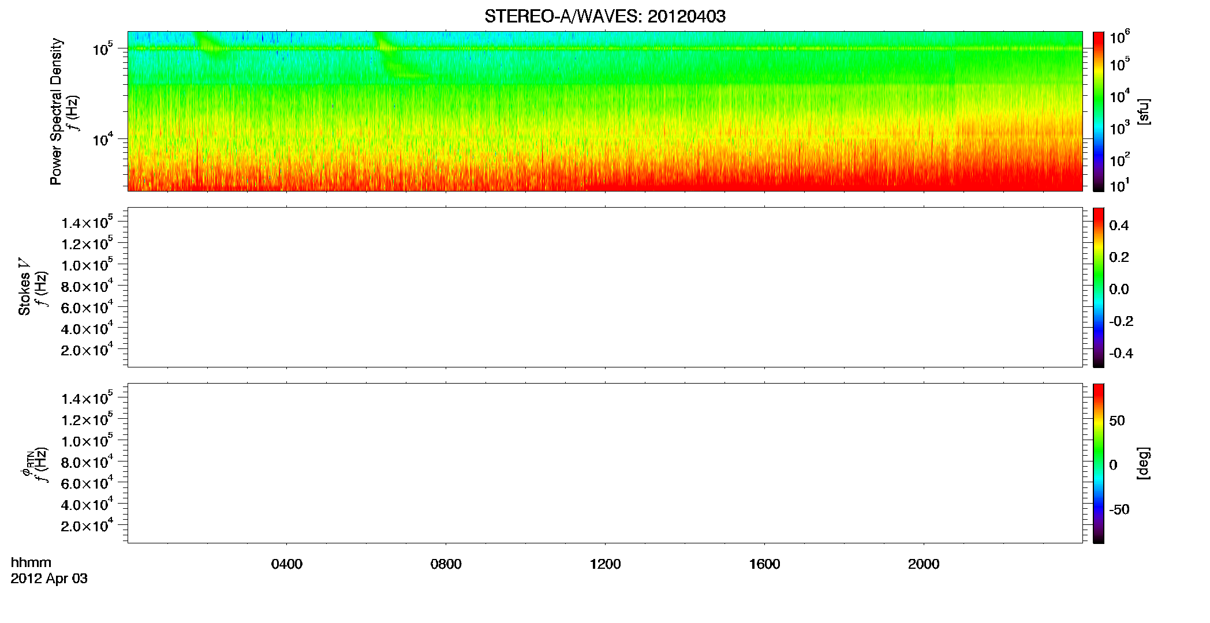
Task: Click the 0.4 label on Stokes colorbar
Action: point(1119,226)
